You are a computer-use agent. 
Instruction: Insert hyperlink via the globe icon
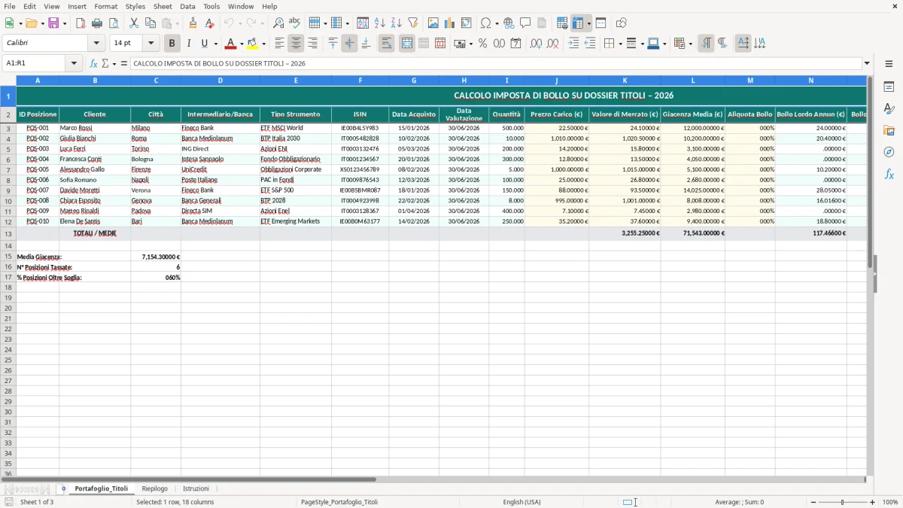[509, 23]
